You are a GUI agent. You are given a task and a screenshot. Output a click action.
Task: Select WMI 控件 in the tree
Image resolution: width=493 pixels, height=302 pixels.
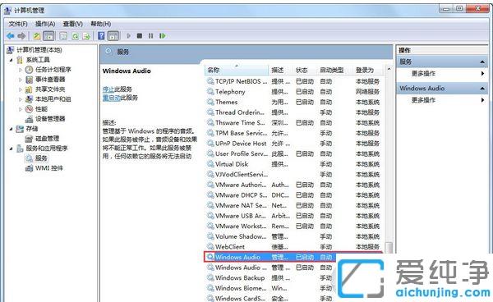[49, 168]
